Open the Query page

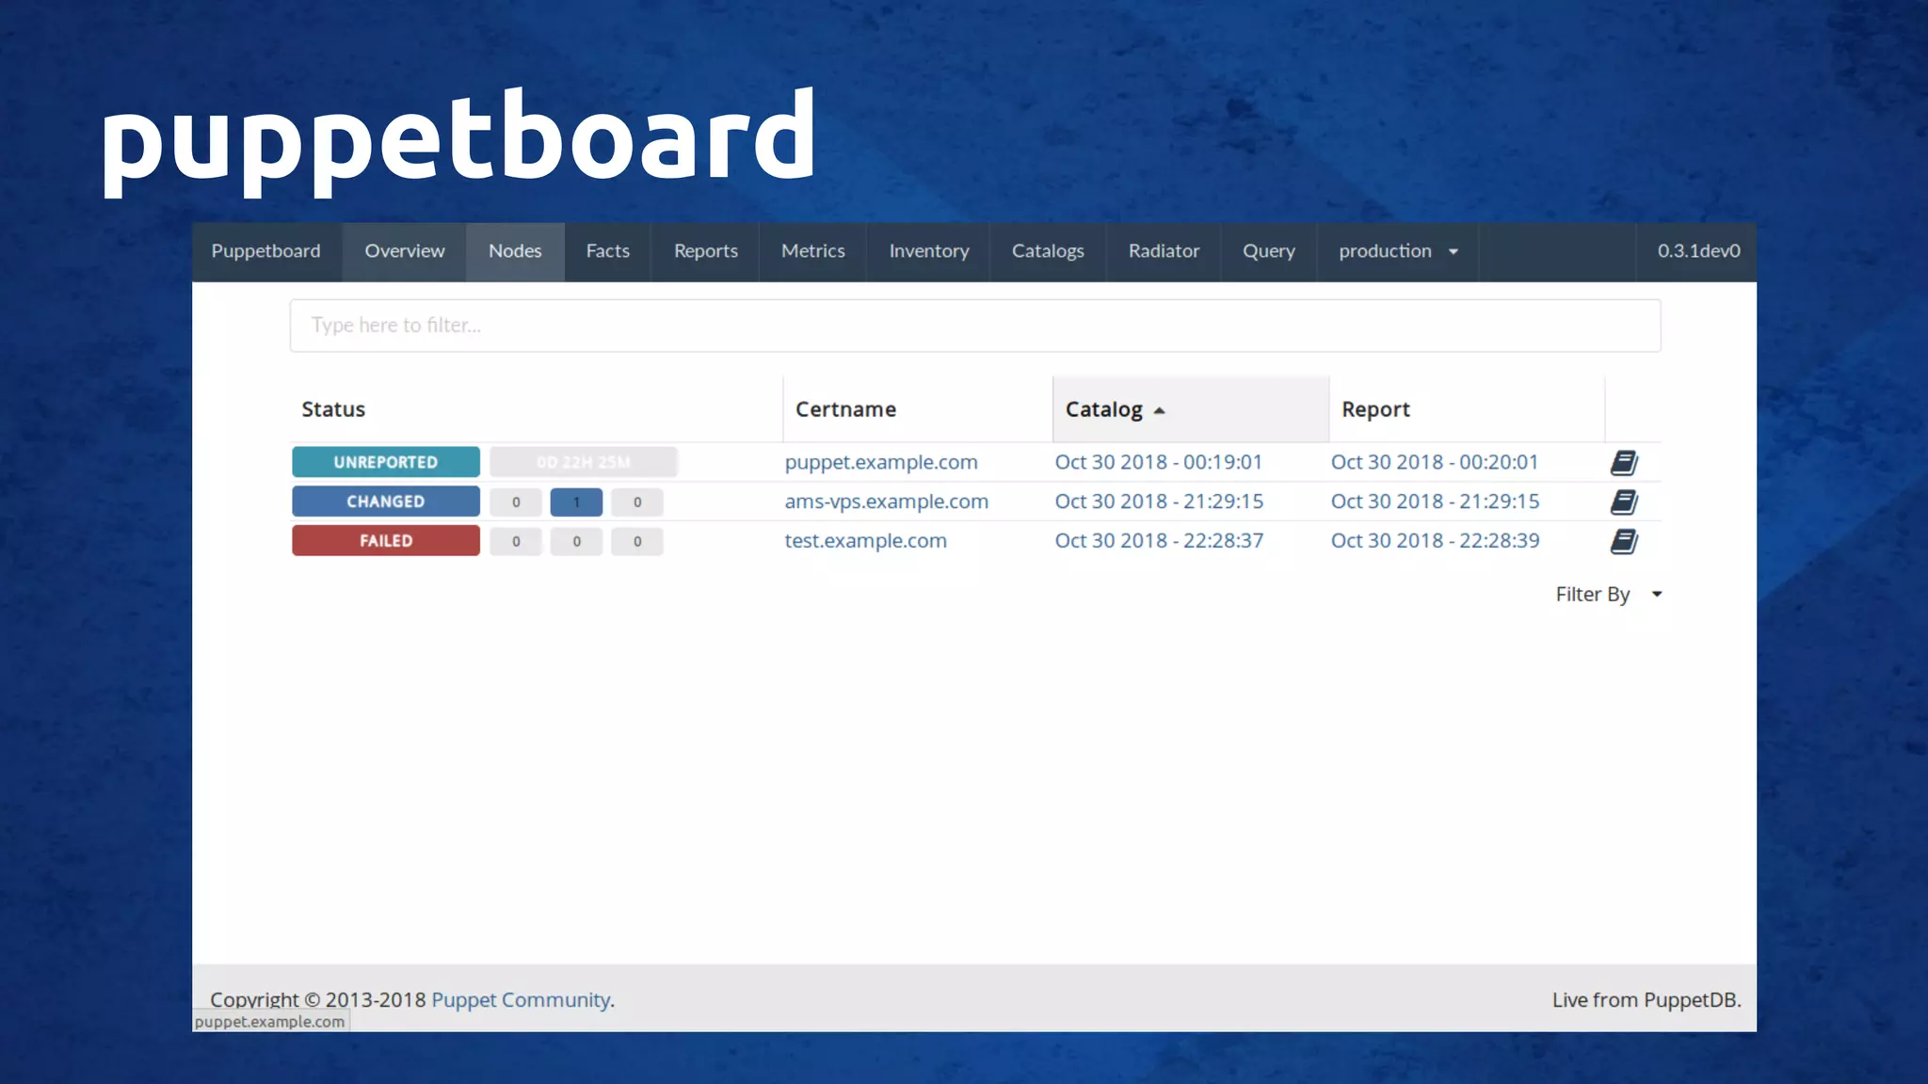[x=1269, y=251]
